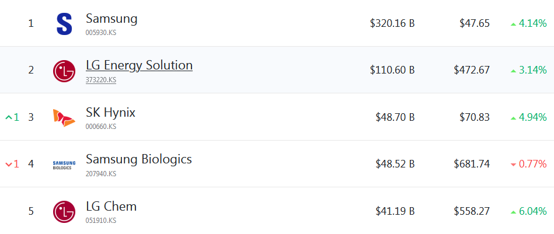The image size is (554, 234).
Task: Click the Samsung blue S logo
Action: pyautogui.click(x=64, y=24)
